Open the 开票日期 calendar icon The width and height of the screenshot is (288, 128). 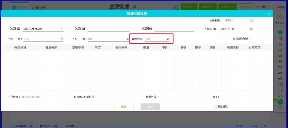pos(251,29)
